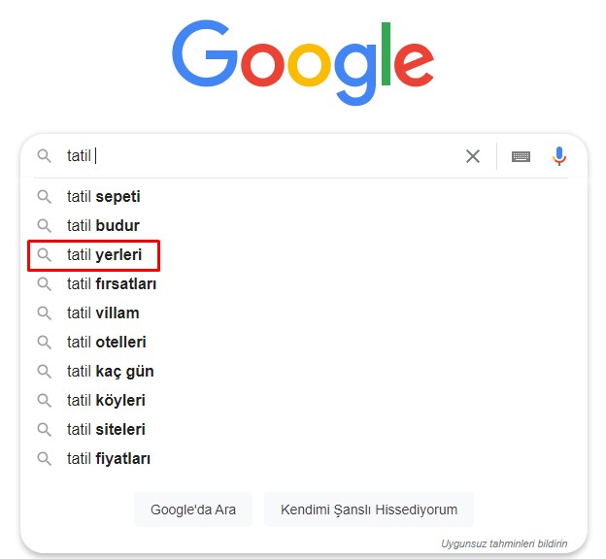Click magnifier icon beside tatil fiyatları

tap(44, 459)
